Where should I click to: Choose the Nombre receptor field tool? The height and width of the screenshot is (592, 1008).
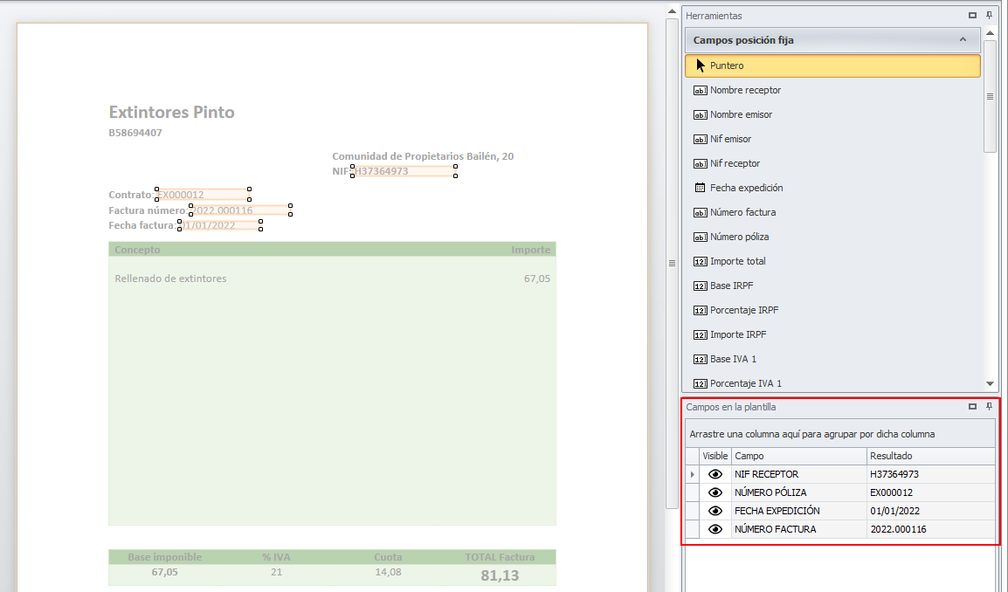coord(745,90)
